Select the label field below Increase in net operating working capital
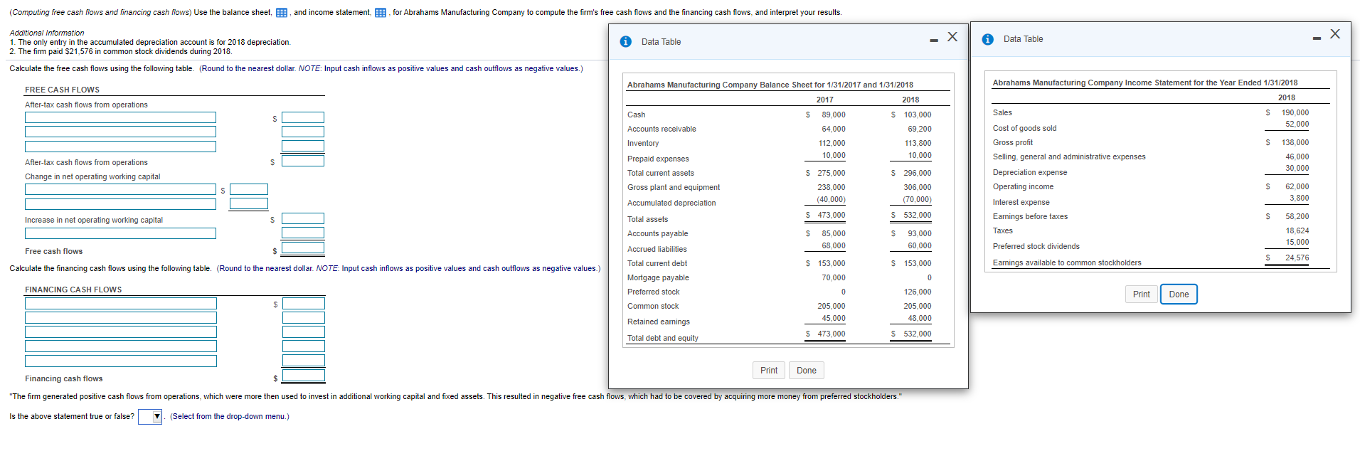This screenshot has width=1360, height=451. click(x=120, y=233)
